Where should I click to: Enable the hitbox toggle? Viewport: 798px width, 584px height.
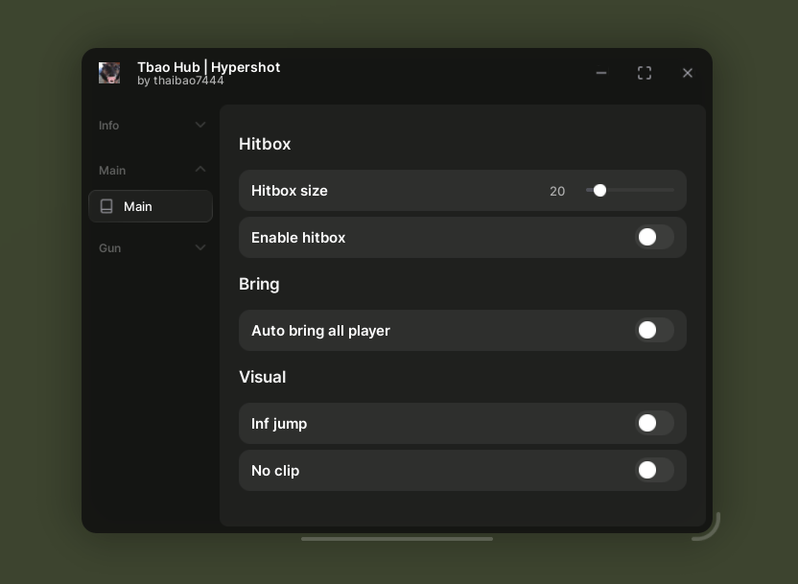pyautogui.click(x=654, y=237)
